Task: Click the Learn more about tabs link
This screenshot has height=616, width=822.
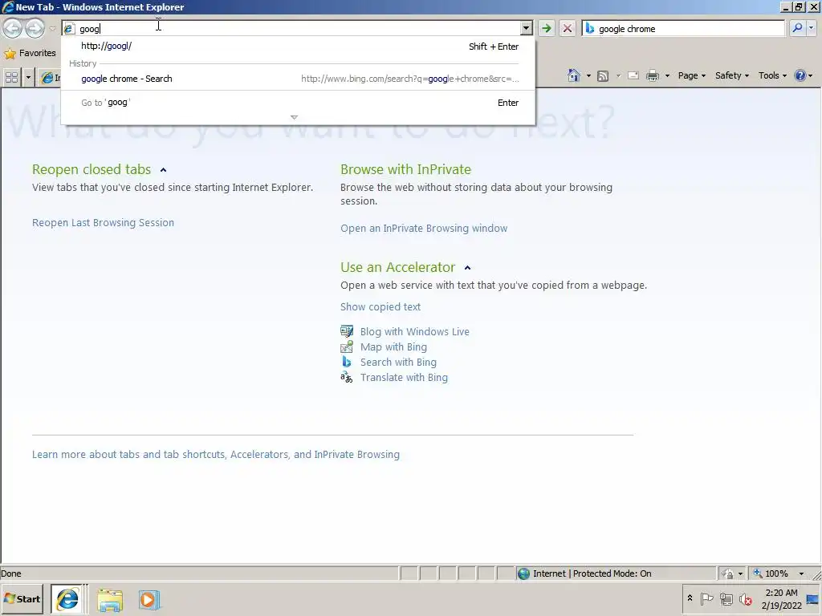Action: coord(216,455)
